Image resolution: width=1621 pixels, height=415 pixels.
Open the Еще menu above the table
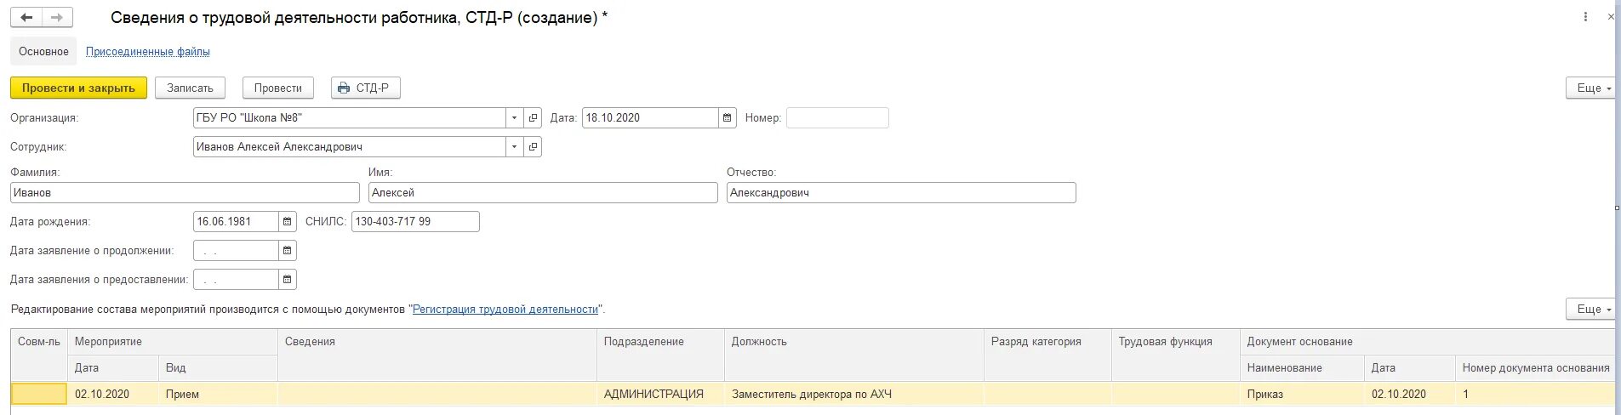pyautogui.click(x=1590, y=310)
